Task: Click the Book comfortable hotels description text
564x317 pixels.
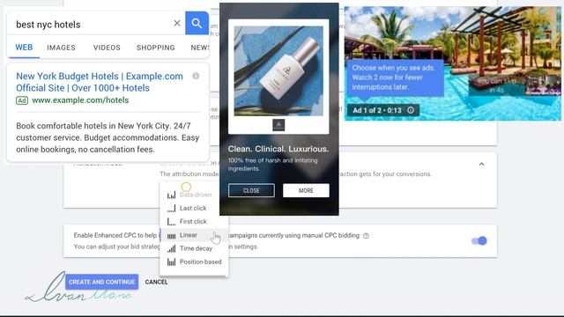Action: (x=108, y=137)
